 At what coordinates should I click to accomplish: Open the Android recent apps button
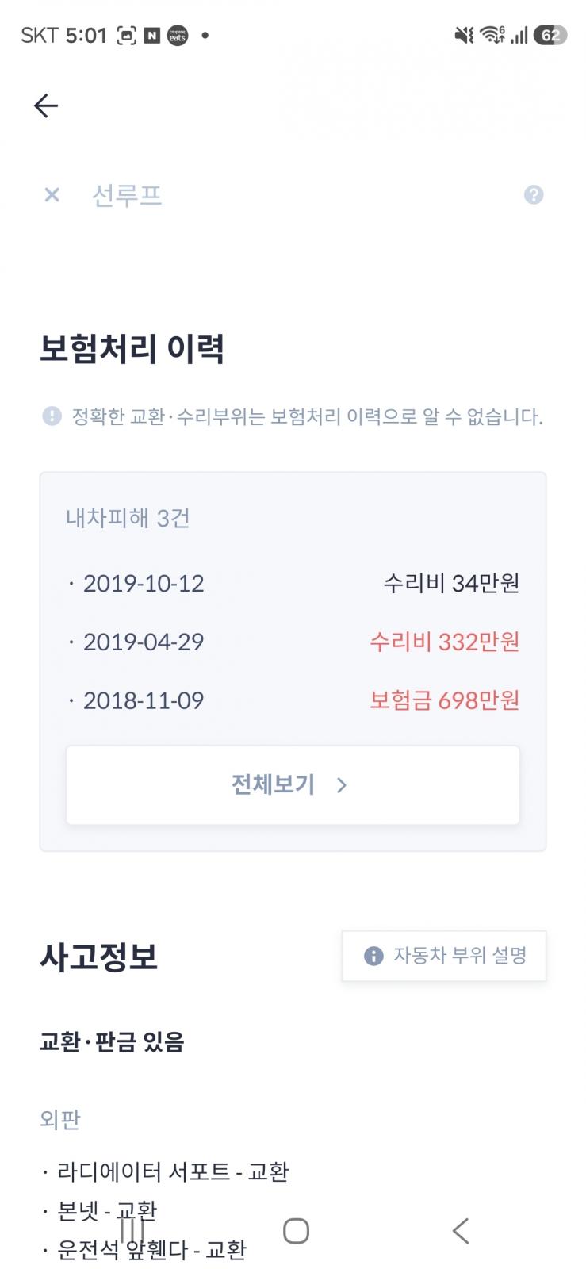(x=132, y=1231)
